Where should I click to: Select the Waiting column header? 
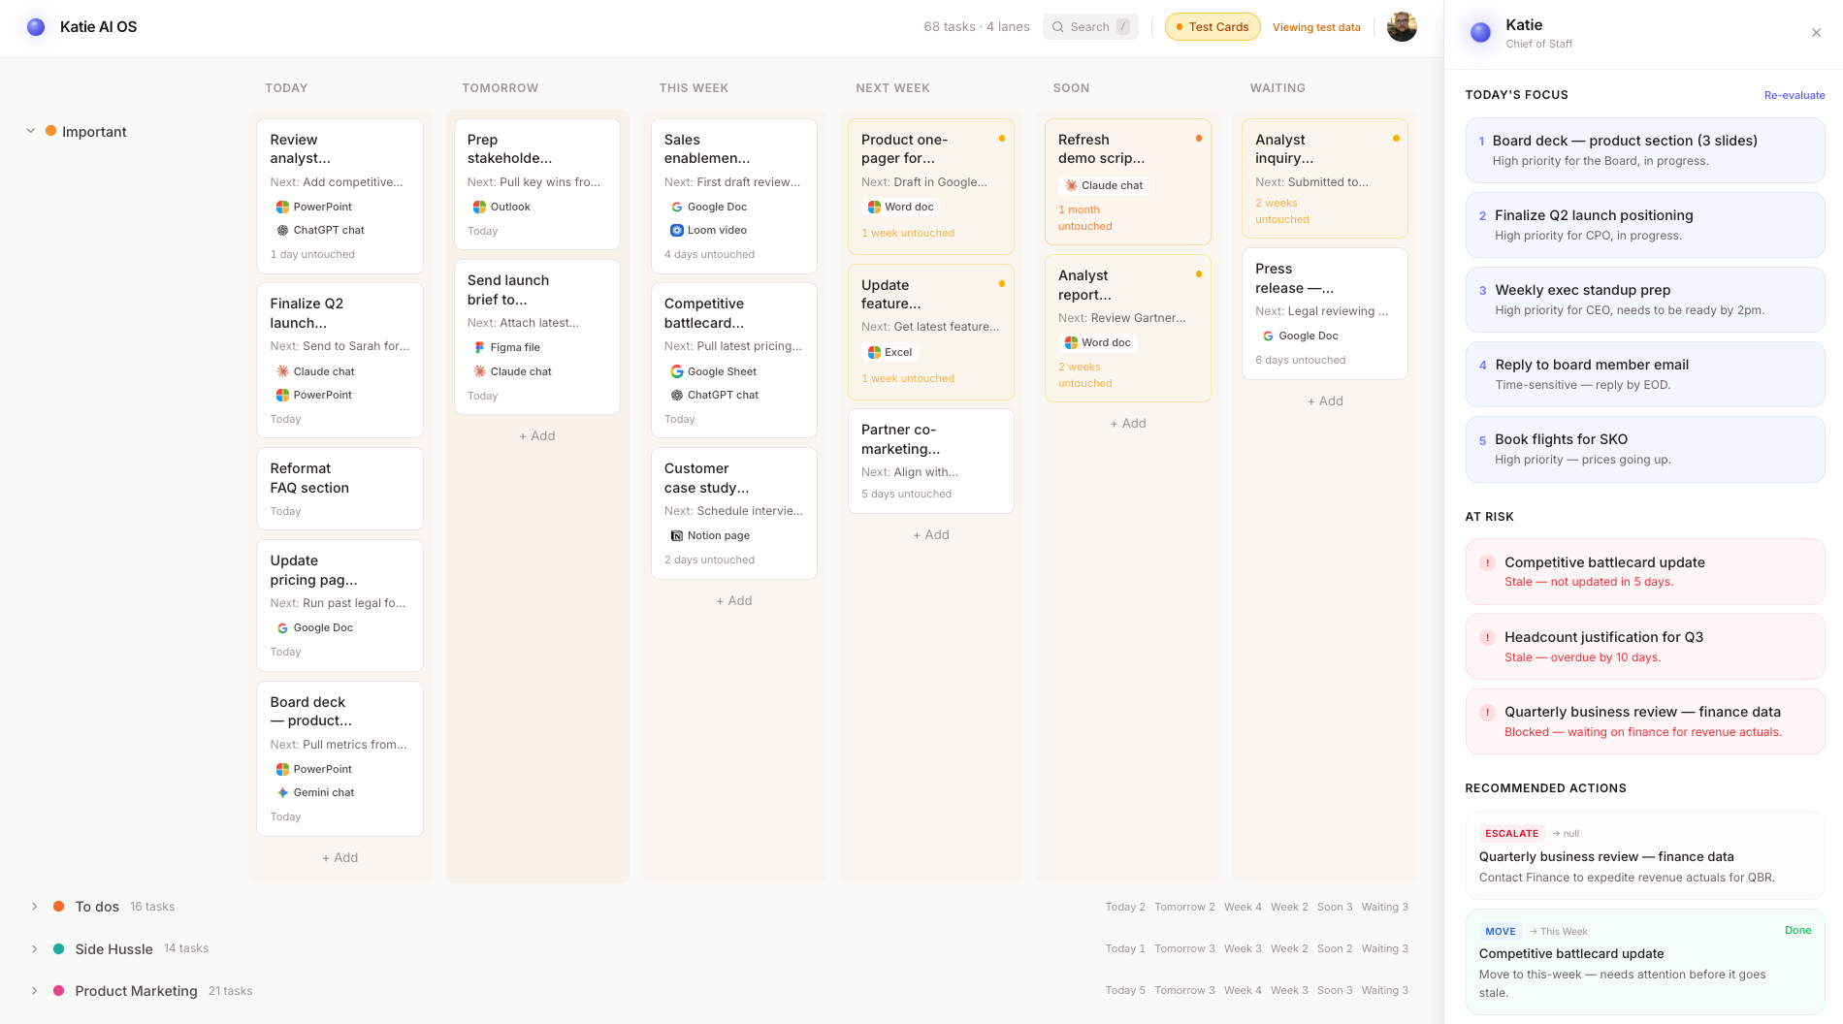pyautogui.click(x=1277, y=88)
